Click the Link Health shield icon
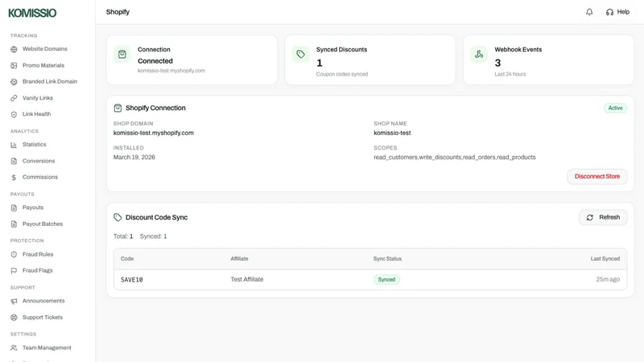The image size is (644, 362). click(14, 114)
